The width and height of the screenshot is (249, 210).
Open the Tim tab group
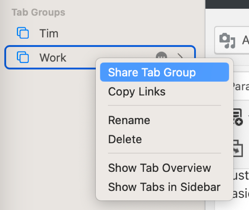[x=49, y=33]
